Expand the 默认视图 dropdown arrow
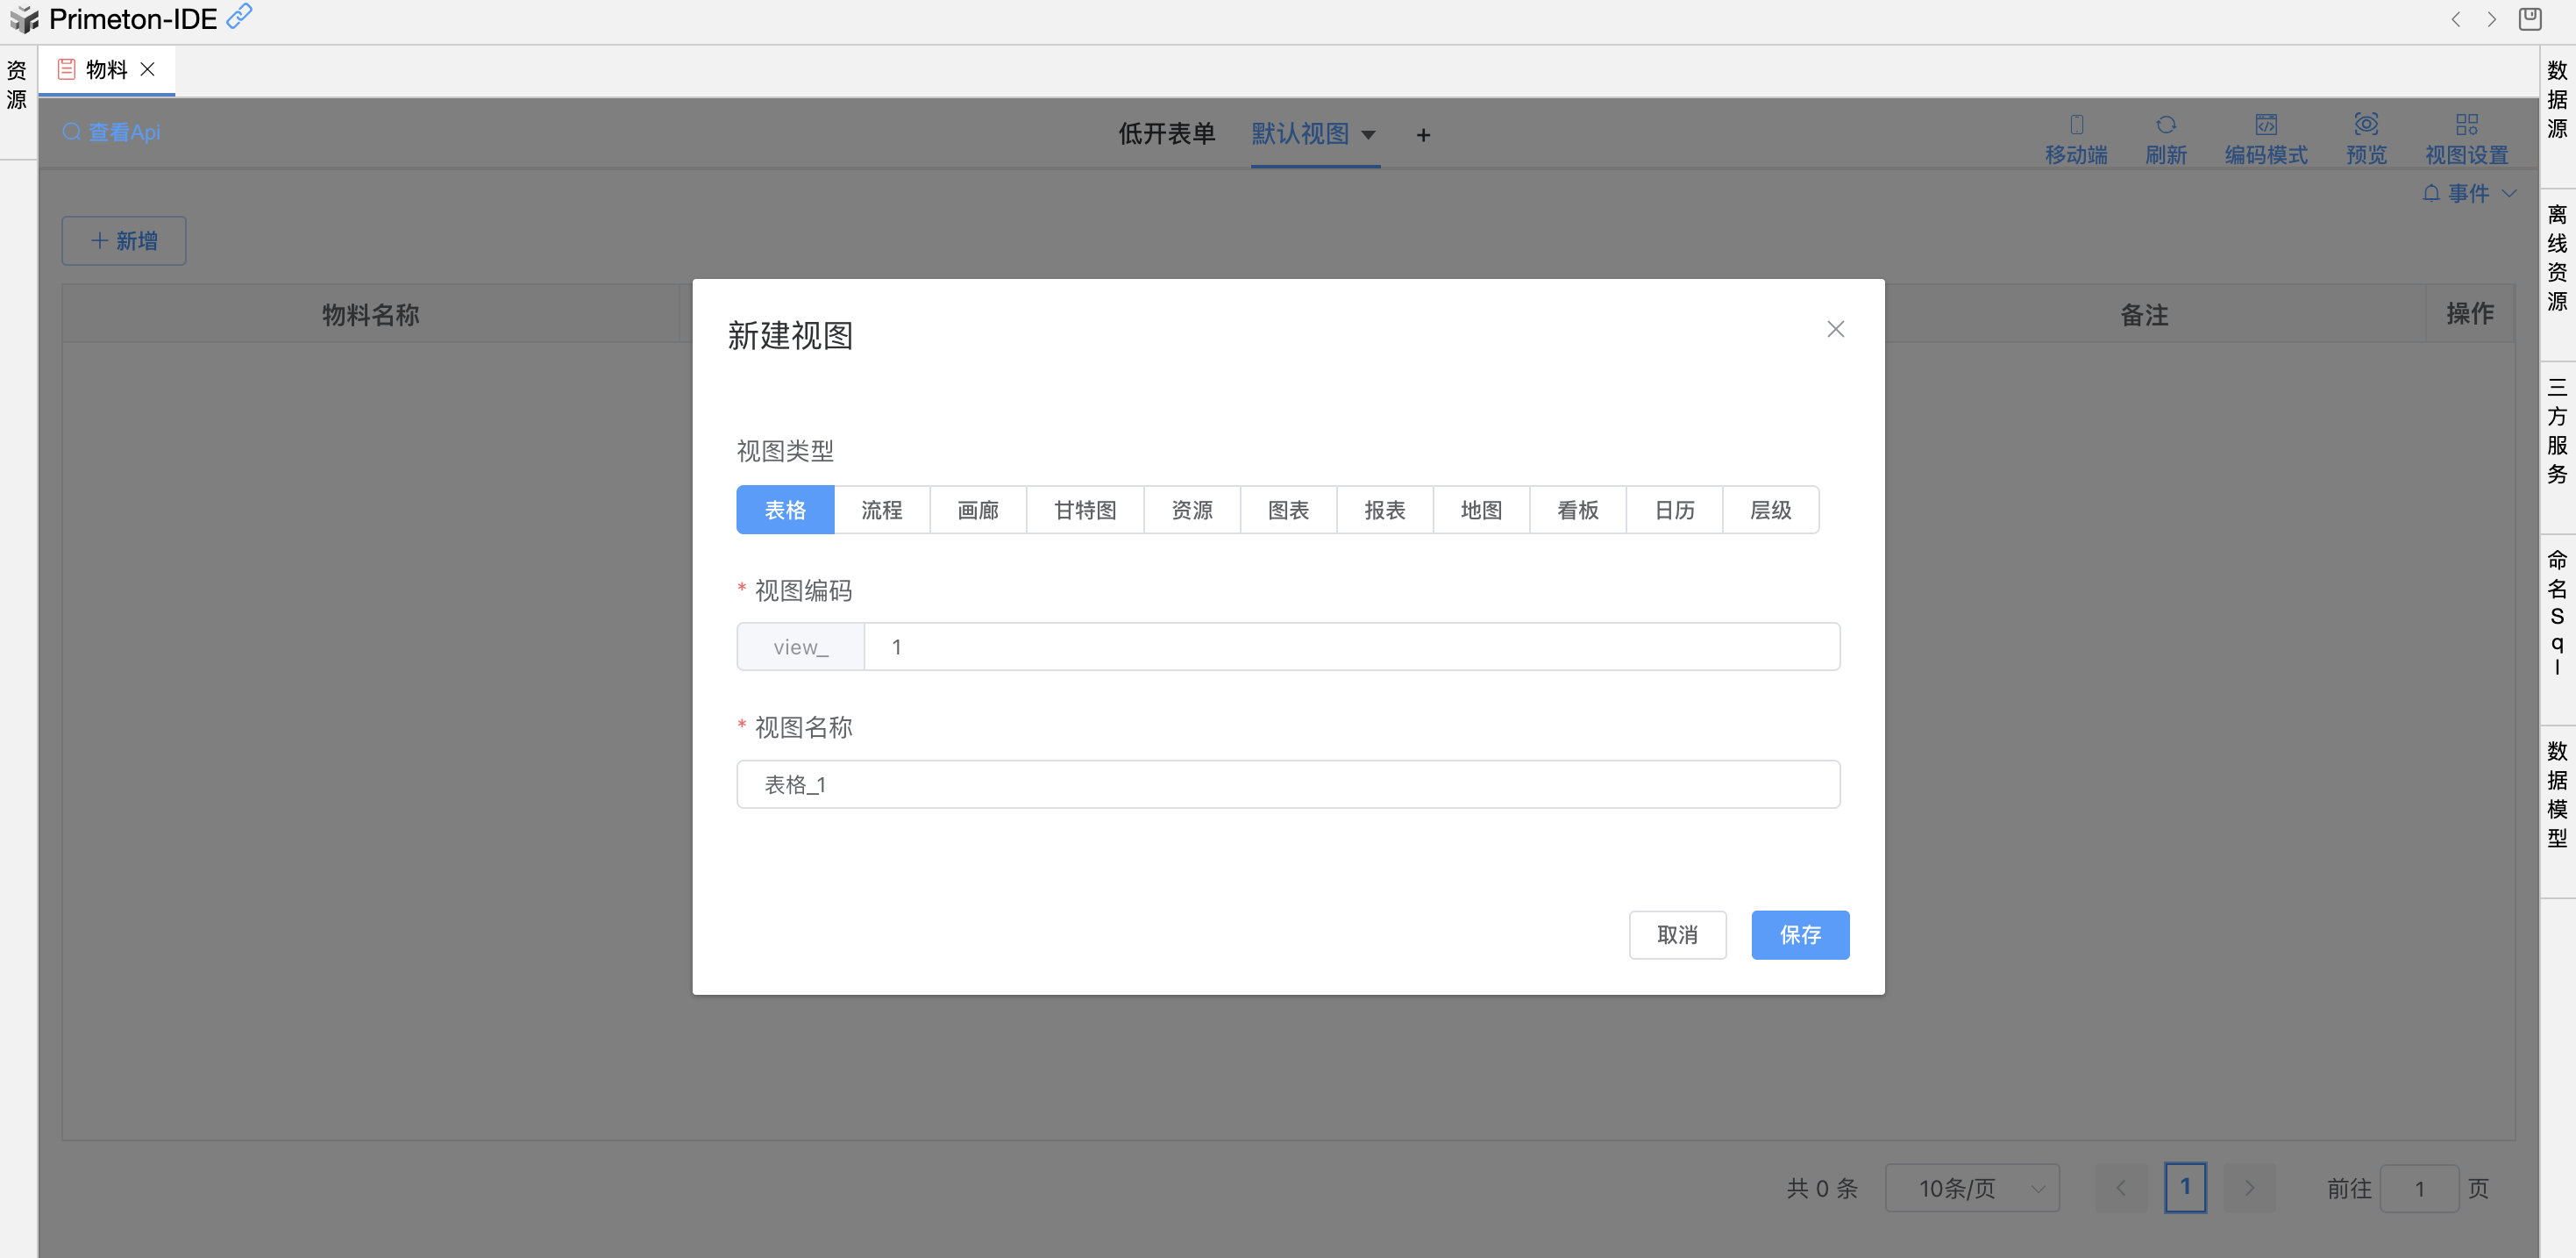Viewport: 2576px width, 1258px height. pyautogui.click(x=1369, y=135)
